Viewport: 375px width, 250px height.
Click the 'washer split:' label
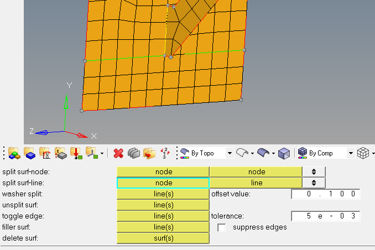pyautogui.click(x=22, y=194)
